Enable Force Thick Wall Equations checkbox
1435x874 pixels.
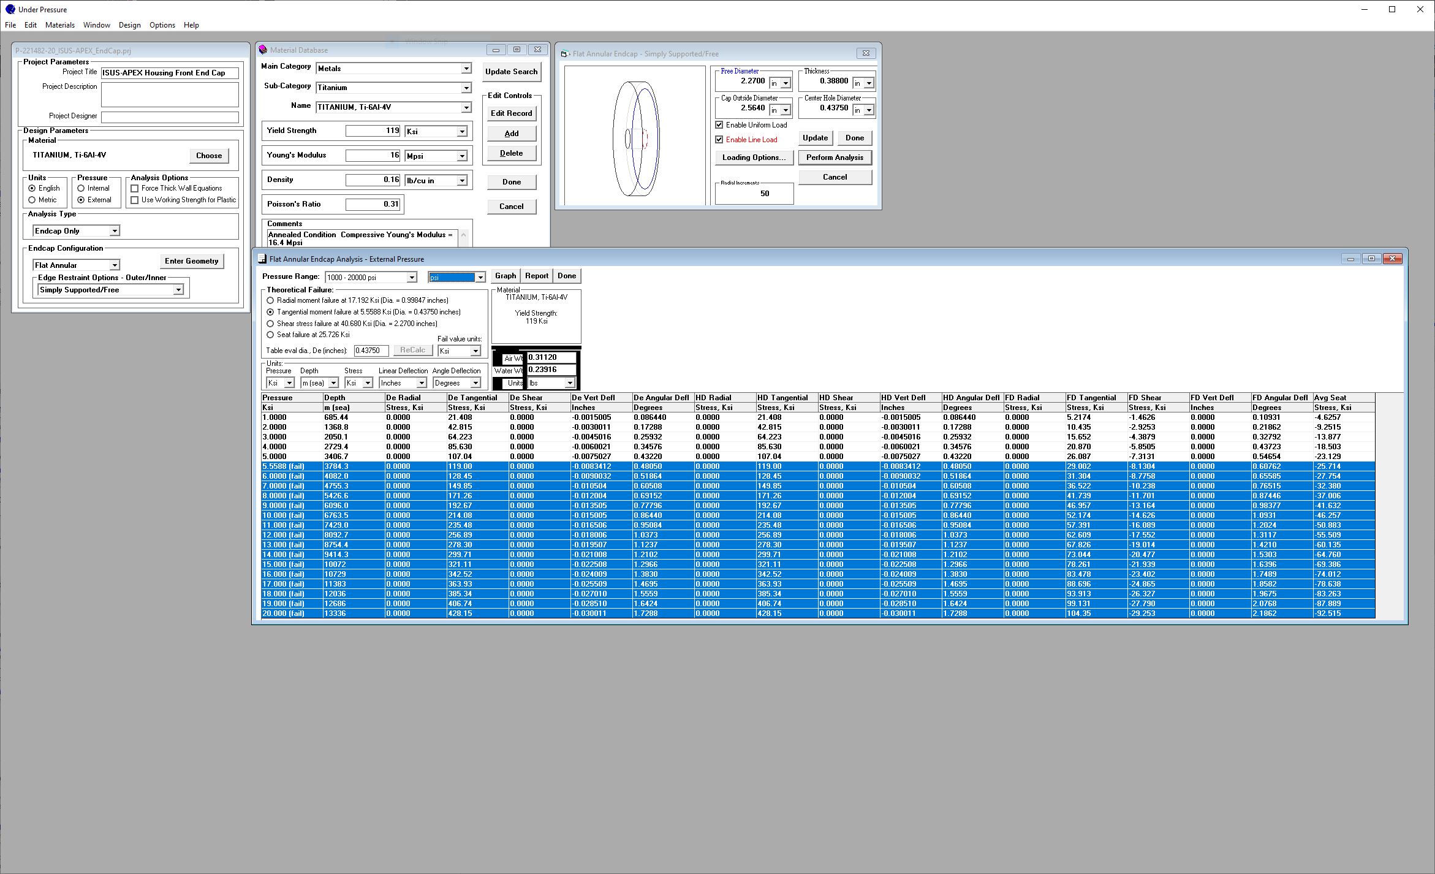click(x=135, y=188)
